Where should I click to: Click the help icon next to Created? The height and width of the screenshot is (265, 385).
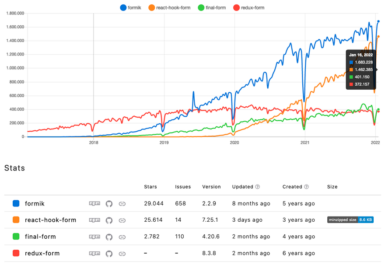306,187
